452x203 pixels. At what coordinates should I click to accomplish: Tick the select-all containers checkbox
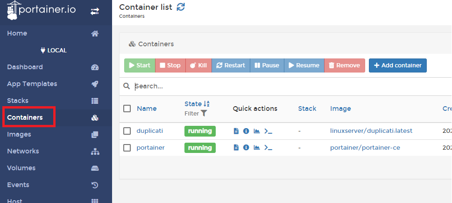[127, 109]
